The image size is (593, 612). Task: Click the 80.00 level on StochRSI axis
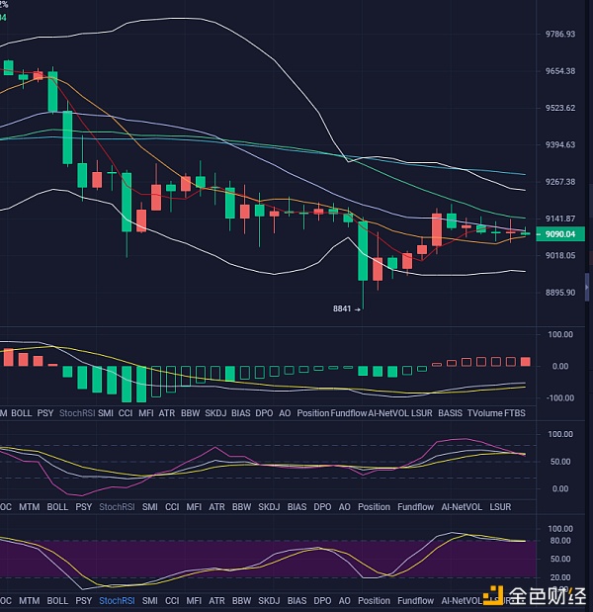coord(560,541)
